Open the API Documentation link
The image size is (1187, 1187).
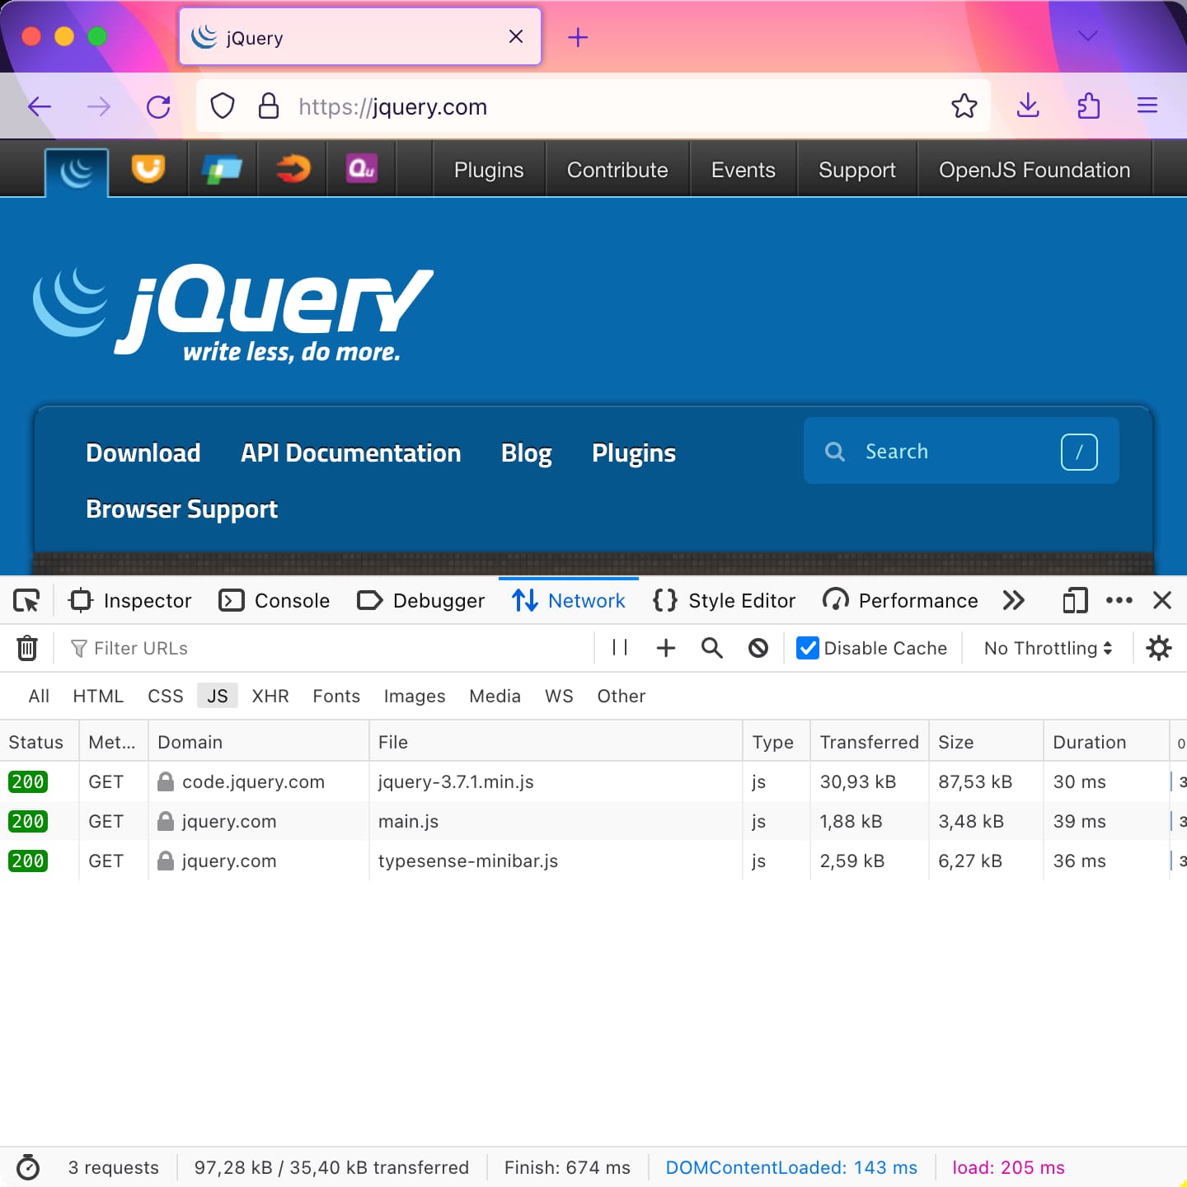point(350,453)
